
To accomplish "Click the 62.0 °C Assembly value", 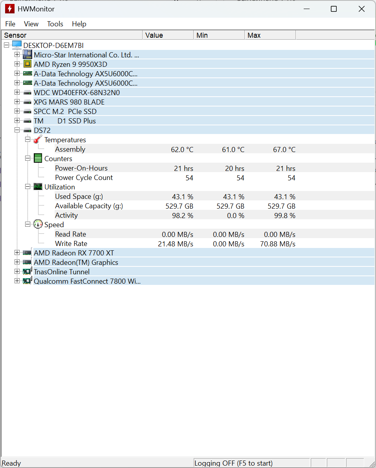I will [182, 150].
